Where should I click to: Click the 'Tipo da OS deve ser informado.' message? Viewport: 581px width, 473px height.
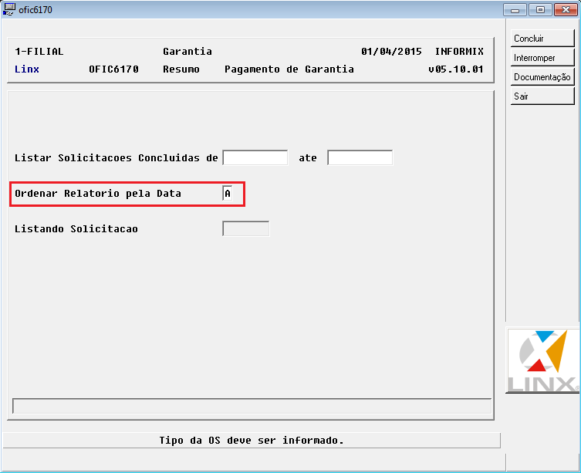(x=252, y=441)
